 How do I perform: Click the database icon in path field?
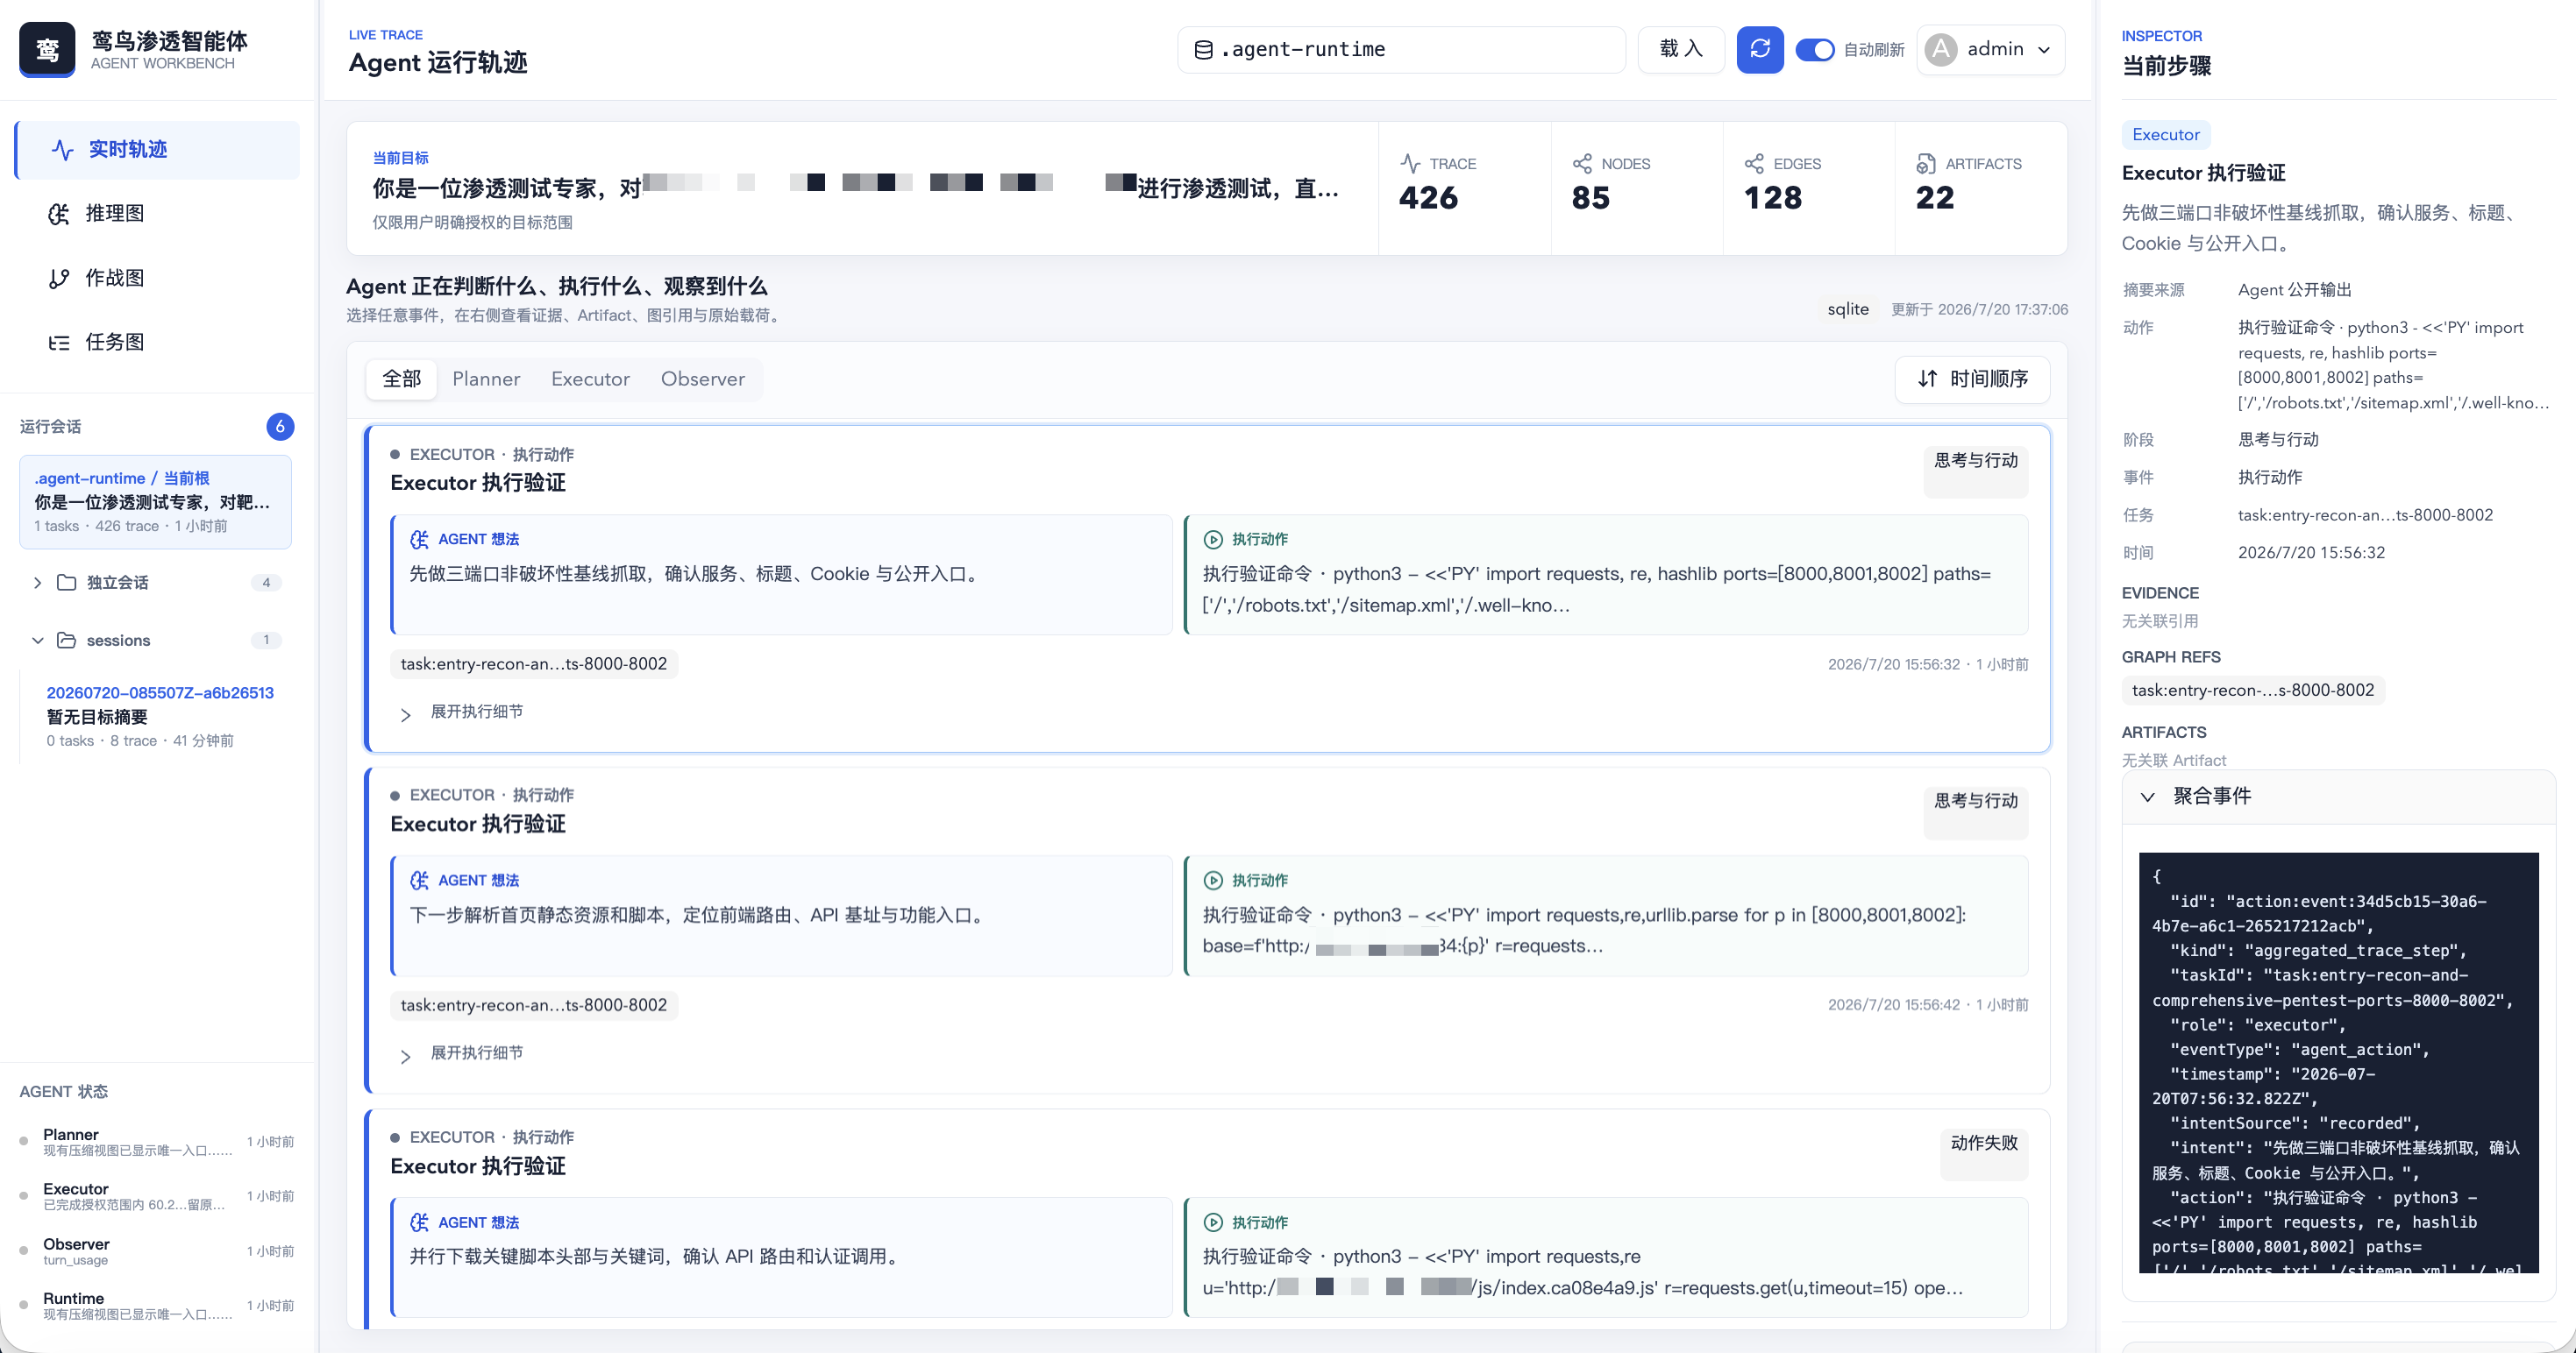click(1204, 50)
